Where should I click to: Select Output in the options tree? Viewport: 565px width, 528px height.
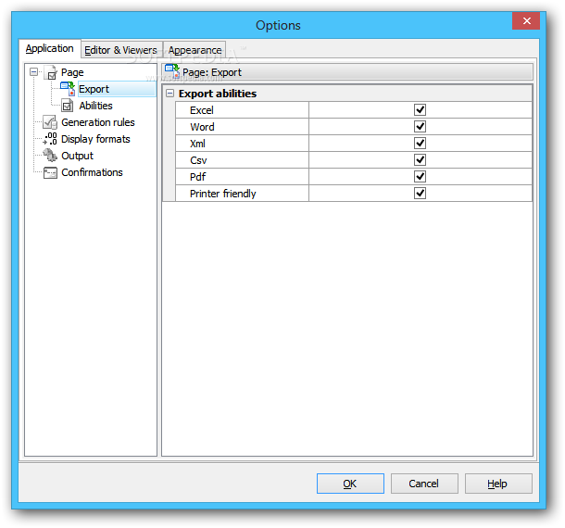tap(77, 156)
